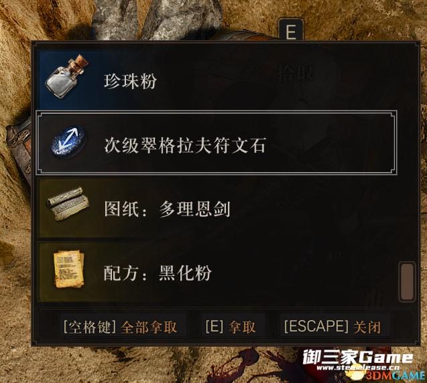Click the pearl powder bottle icon
Viewport: 427px width, 383px height.
67,77
